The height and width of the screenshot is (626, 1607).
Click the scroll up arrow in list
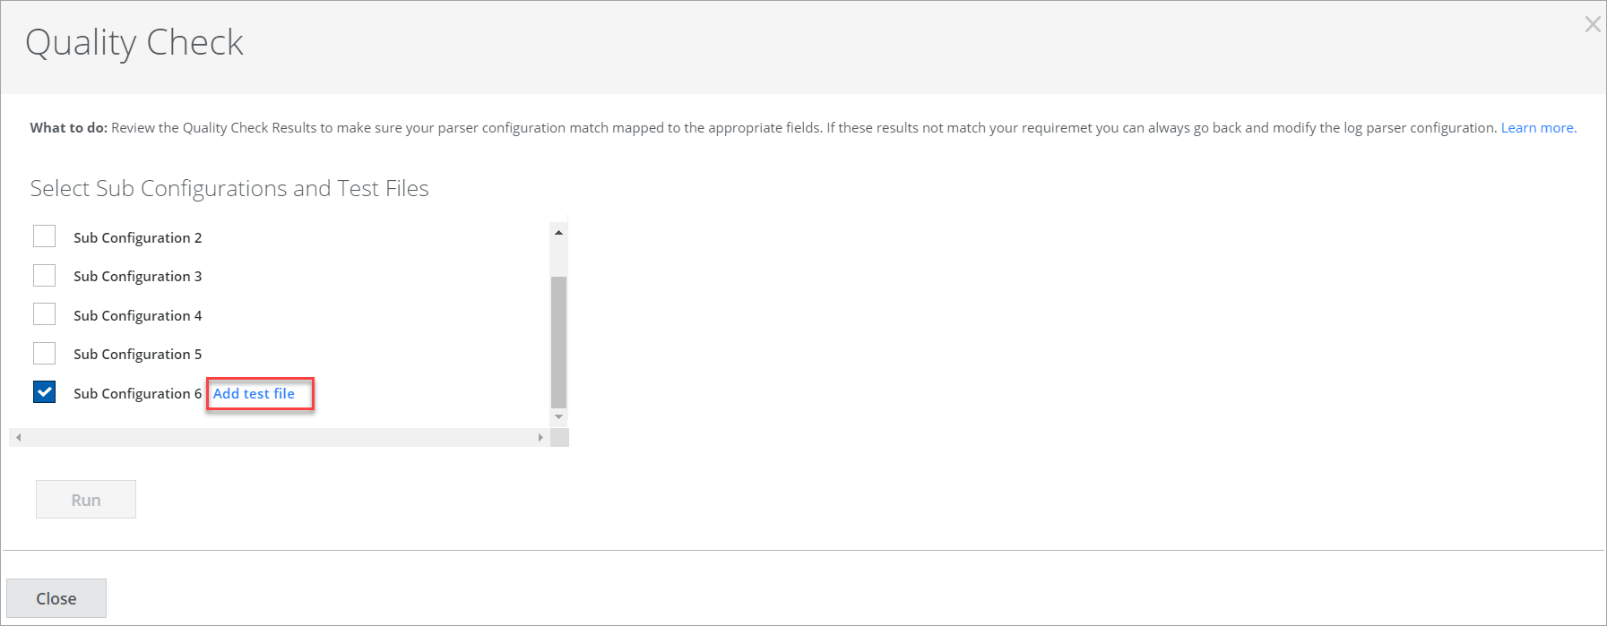(x=558, y=233)
